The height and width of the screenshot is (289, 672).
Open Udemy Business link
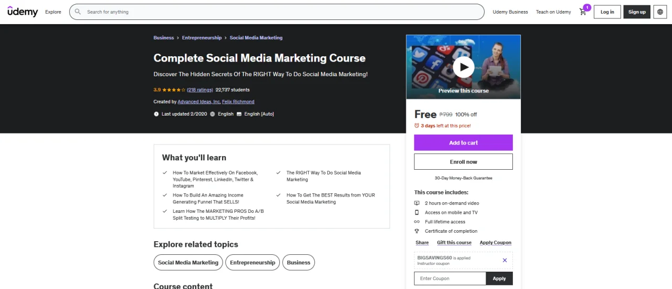click(510, 12)
